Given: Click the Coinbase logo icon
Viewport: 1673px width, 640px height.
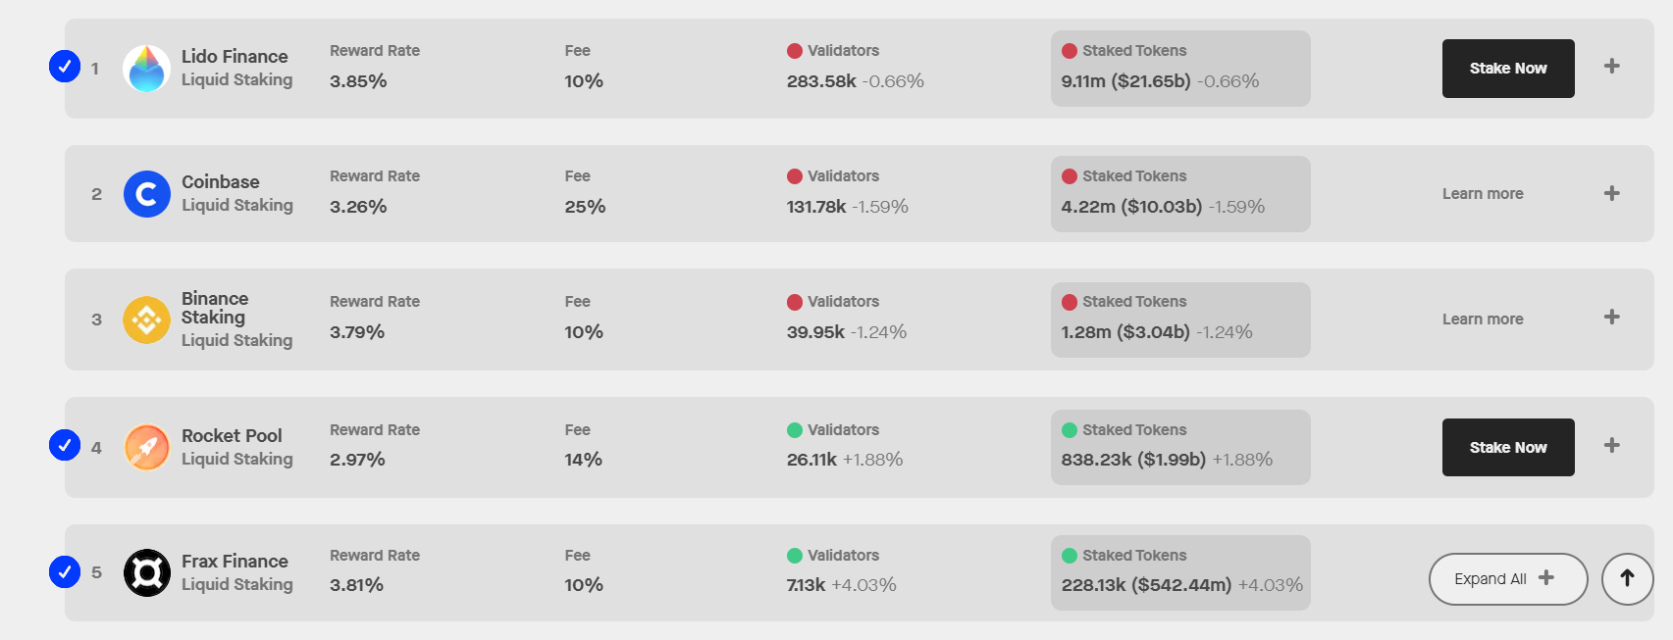Looking at the screenshot, I should [x=146, y=194].
